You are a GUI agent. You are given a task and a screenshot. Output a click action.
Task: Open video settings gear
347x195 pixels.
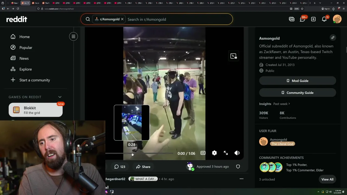(x=214, y=153)
